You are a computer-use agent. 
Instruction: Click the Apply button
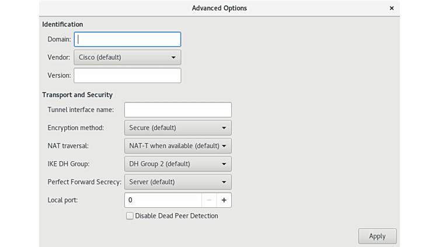pos(377,236)
